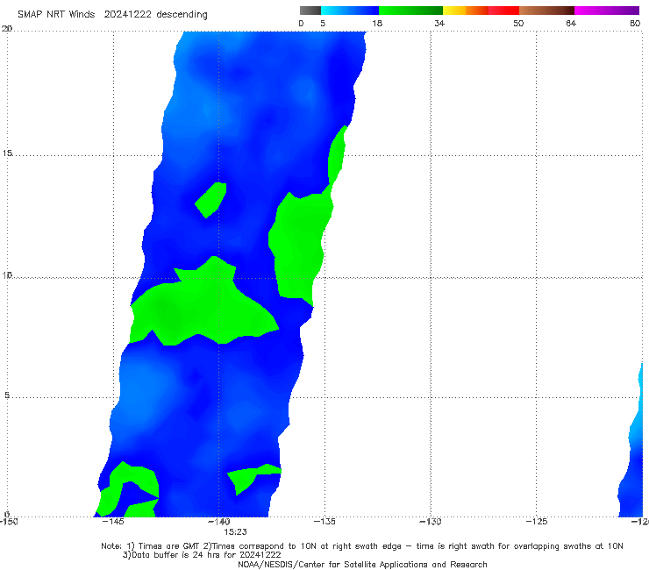Click the red segment of the color bar
649x570 pixels.
(x=503, y=11)
